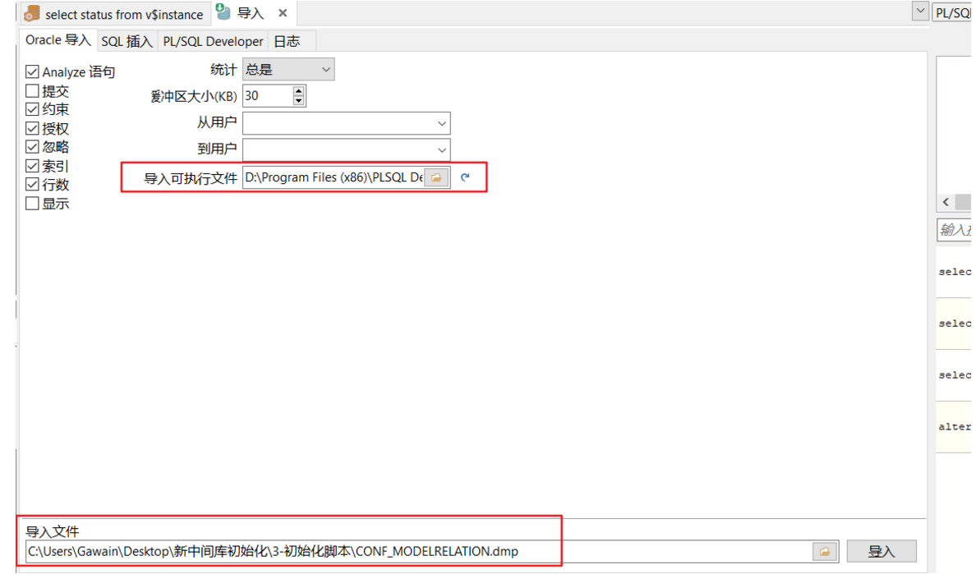976x574 pixels.
Task: Enable the 提交 checkbox
Action: [x=32, y=90]
